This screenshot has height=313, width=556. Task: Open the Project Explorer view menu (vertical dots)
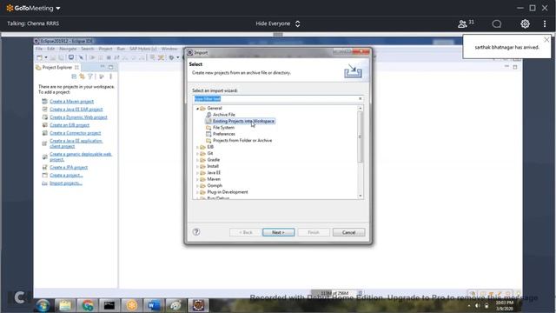coord(110,77)
